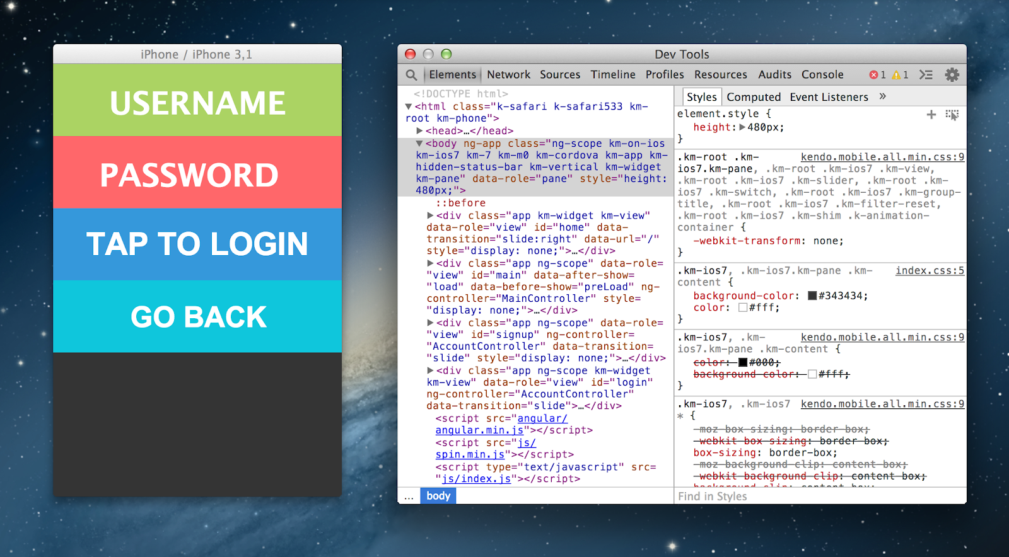Open the Profiles tab
Screen dimensions: 1009x557
pyautogui.click(x=664, y=74)
